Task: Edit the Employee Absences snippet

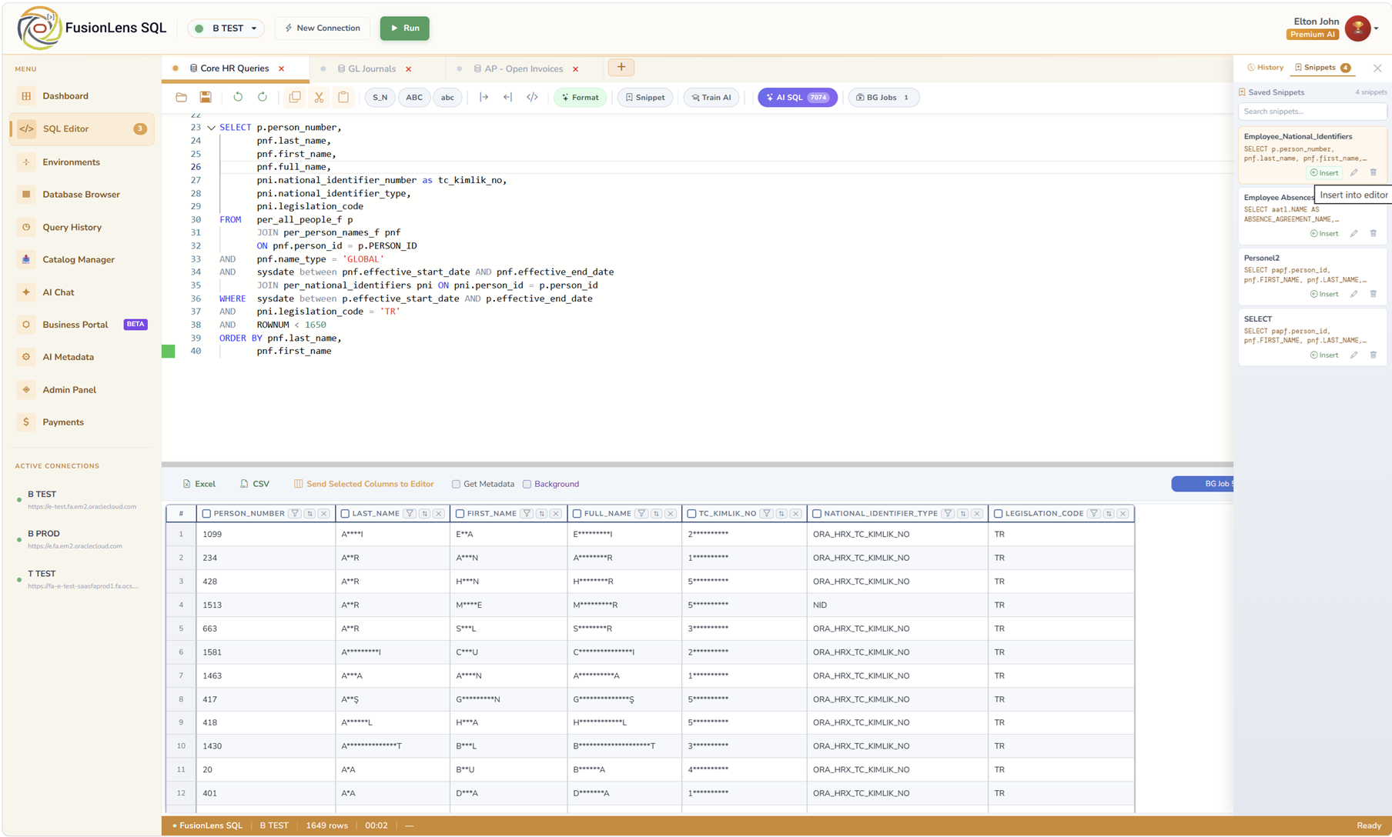Action: click(1354, 233)
